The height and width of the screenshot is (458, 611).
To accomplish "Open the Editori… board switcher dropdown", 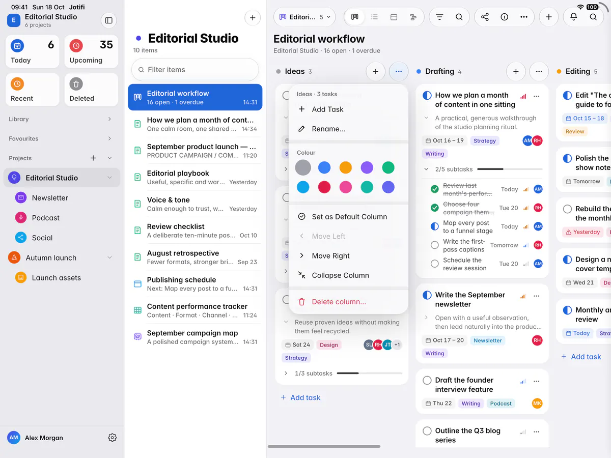I will click(304, 17).
